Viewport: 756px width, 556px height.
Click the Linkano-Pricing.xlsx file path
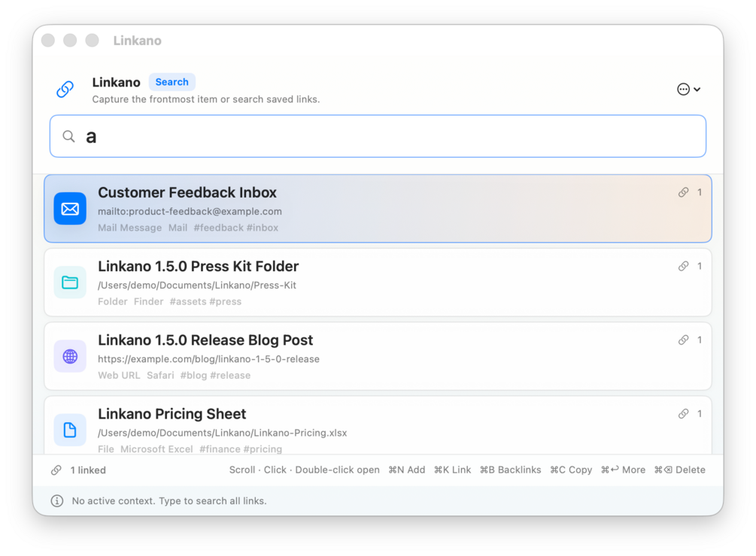222,433
